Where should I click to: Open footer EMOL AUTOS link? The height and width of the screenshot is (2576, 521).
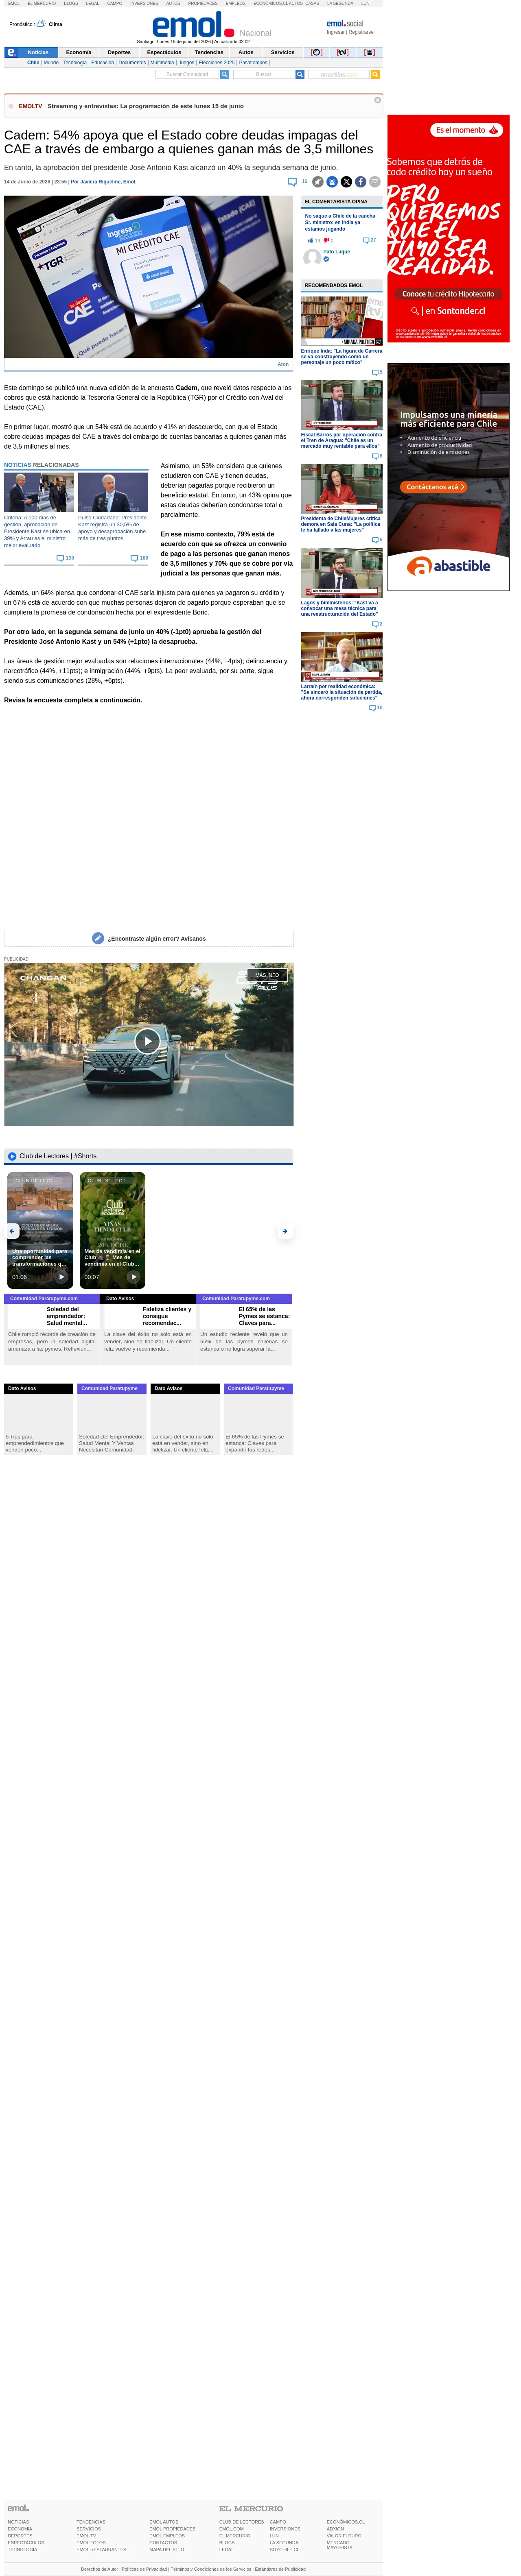click(164, 2521)
